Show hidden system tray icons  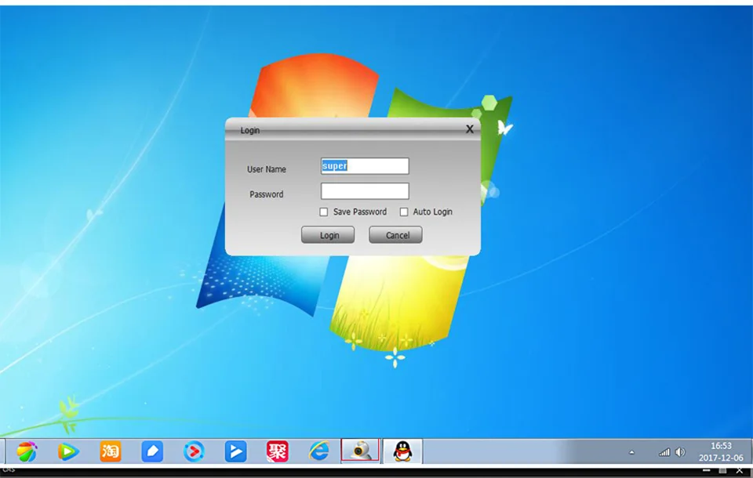[x=631, y=452]
